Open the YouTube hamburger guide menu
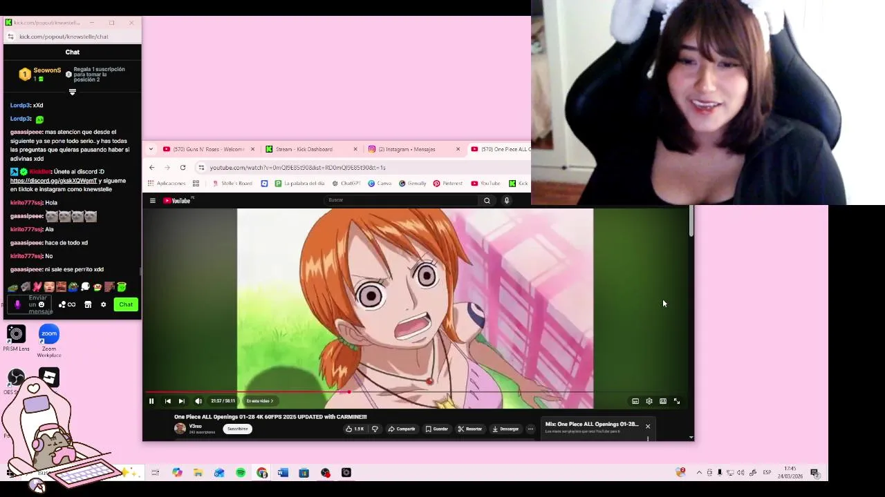 (153, 201)
